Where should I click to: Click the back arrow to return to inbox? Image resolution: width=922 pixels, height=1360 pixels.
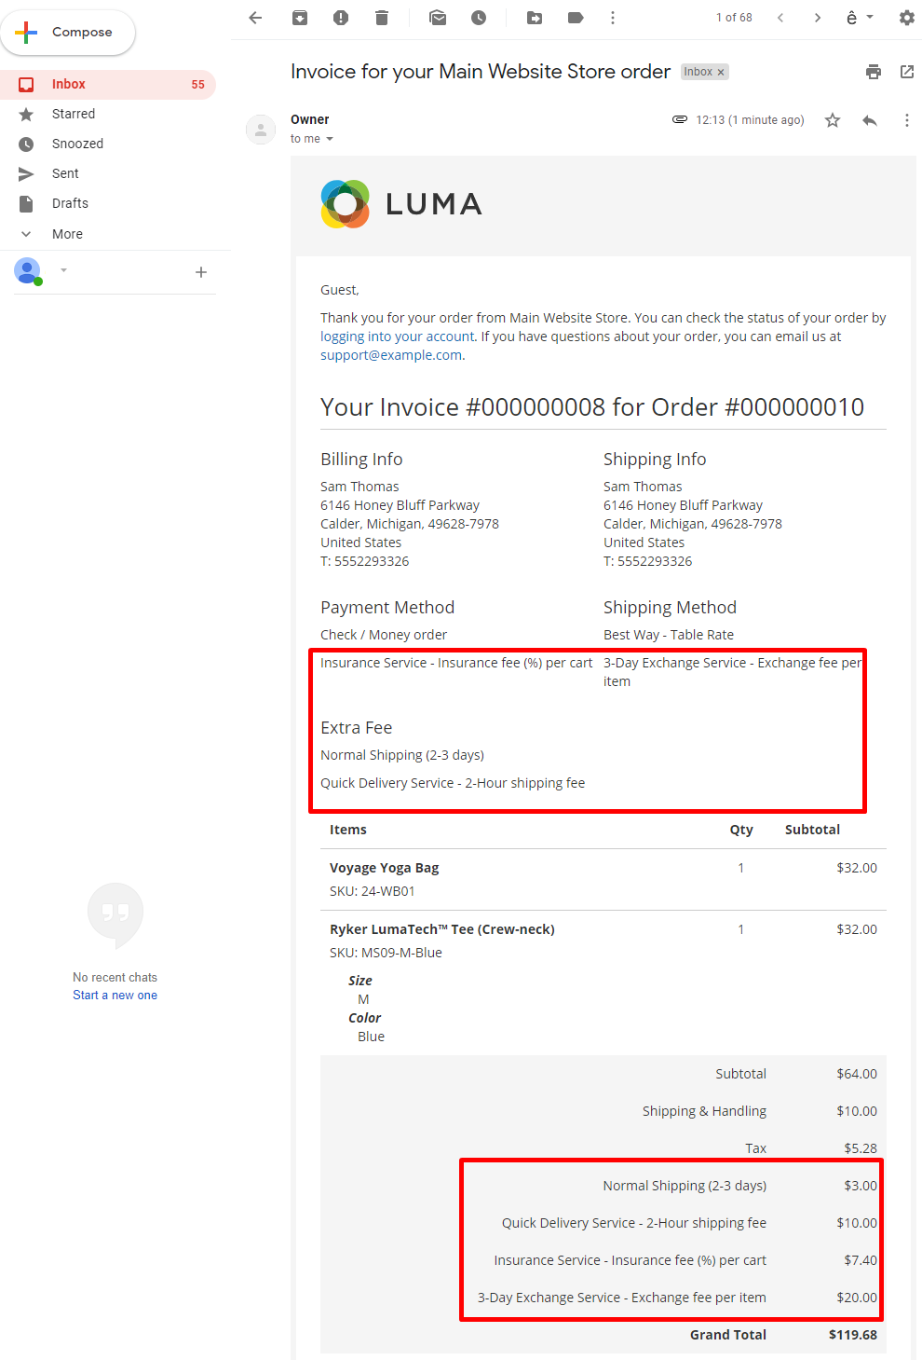(x=255, y=18)
